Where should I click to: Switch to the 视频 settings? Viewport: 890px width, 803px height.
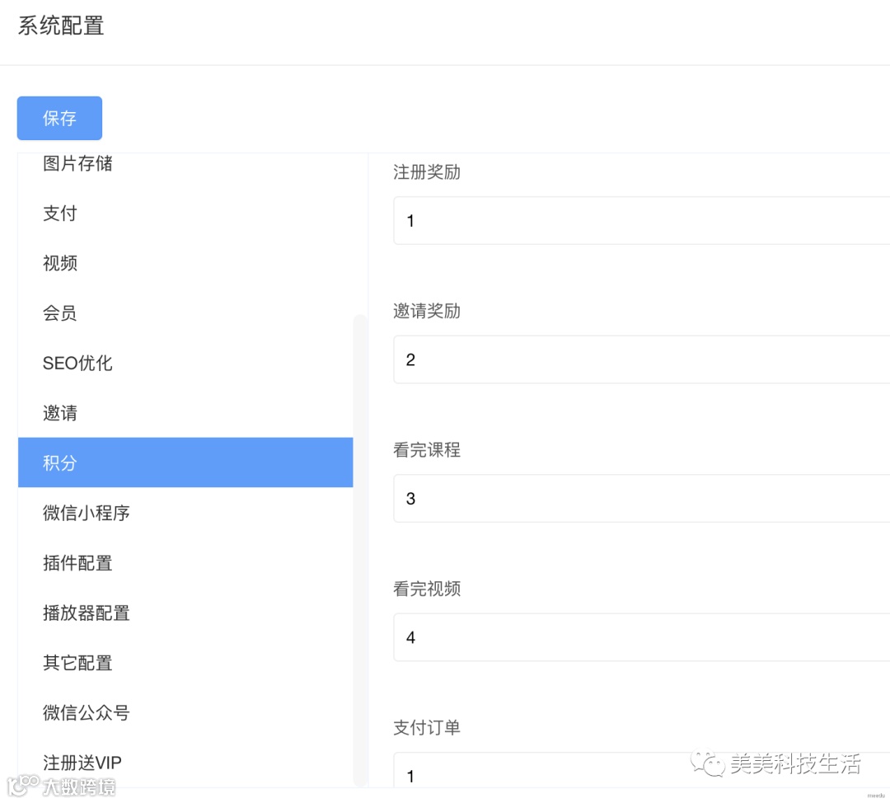click(60, 264)
